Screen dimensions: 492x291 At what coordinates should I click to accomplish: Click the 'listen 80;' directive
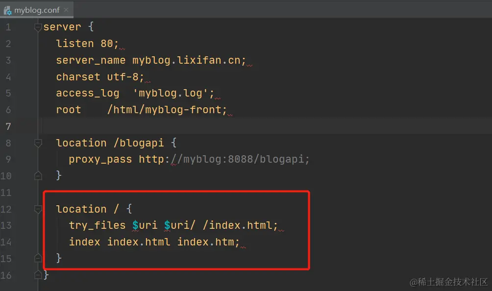pos(87,44)
